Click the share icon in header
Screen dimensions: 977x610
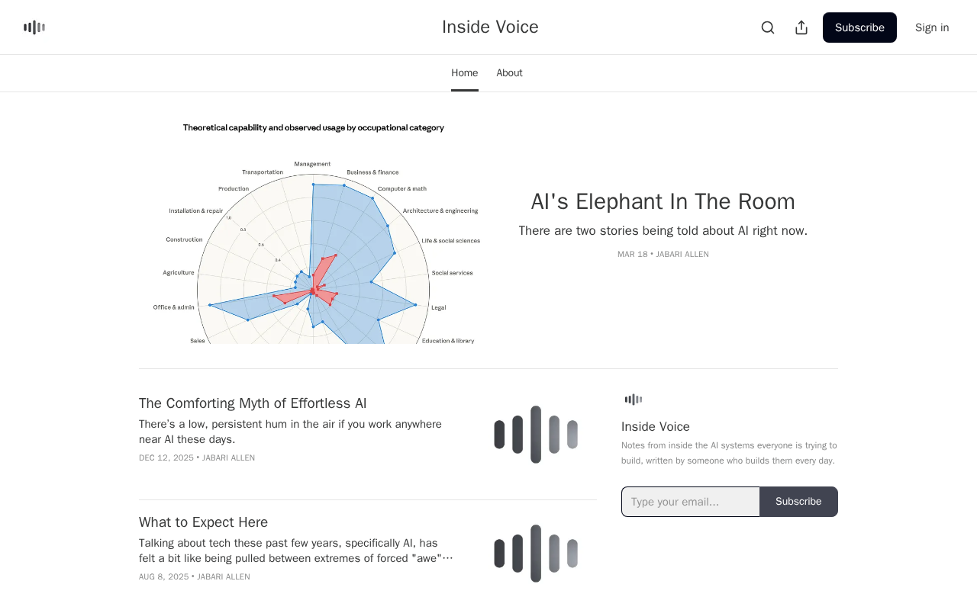[x=801, y=27]
